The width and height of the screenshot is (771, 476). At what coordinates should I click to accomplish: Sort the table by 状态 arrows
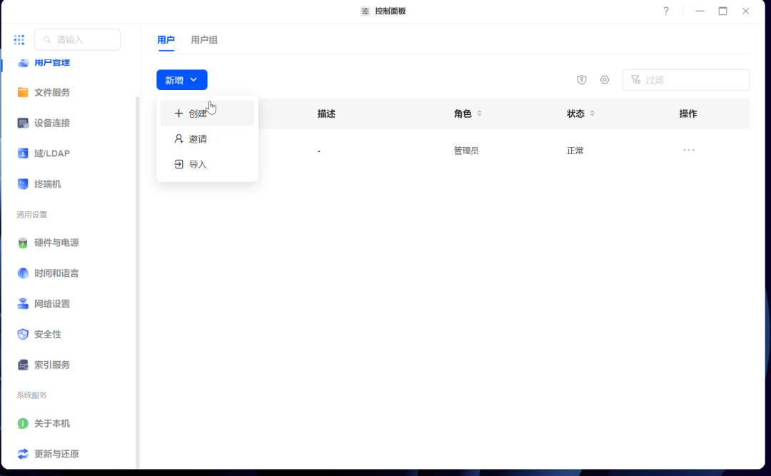point(593,113)
